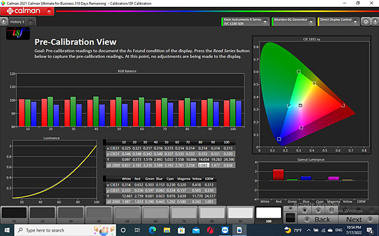Go to the Next workflow page

(x=358, y=220)
